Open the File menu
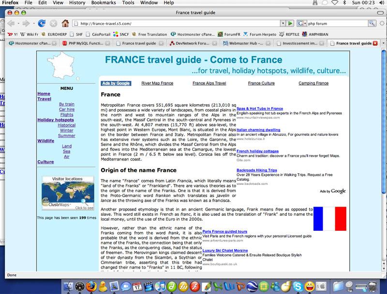Viewport: 387px width, 294px height. point(29,3)
